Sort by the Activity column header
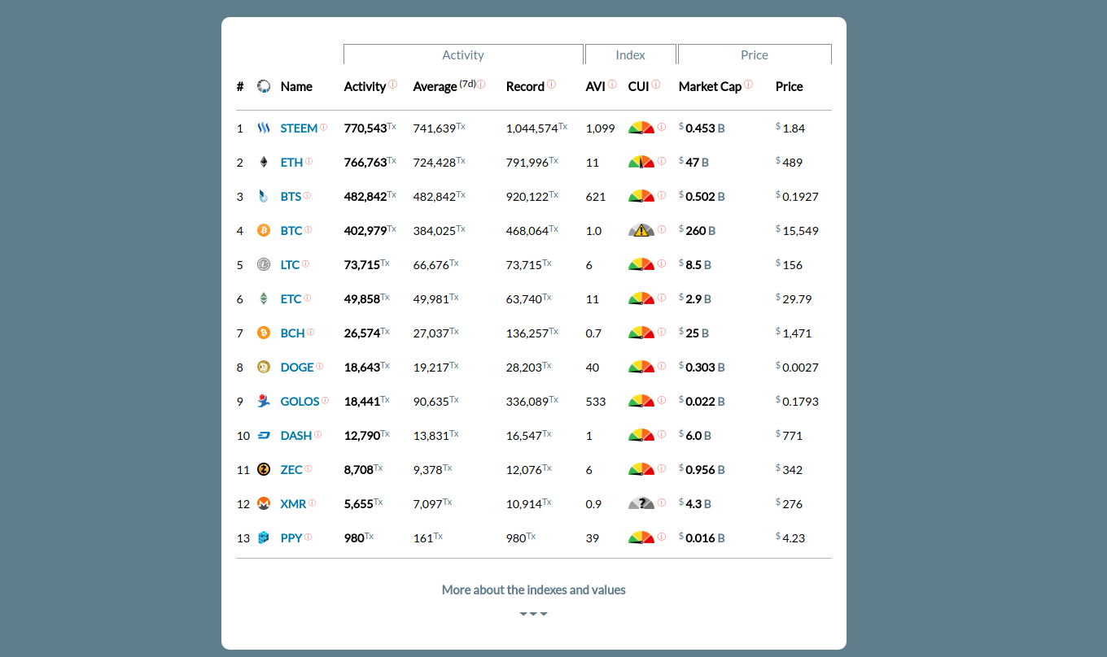Viewport: 1107px width, 657px height. 365,87
